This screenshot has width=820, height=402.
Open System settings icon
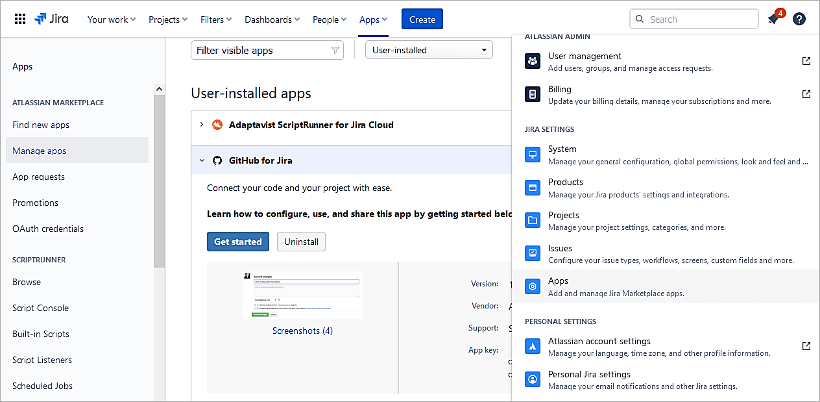point(533,155)
